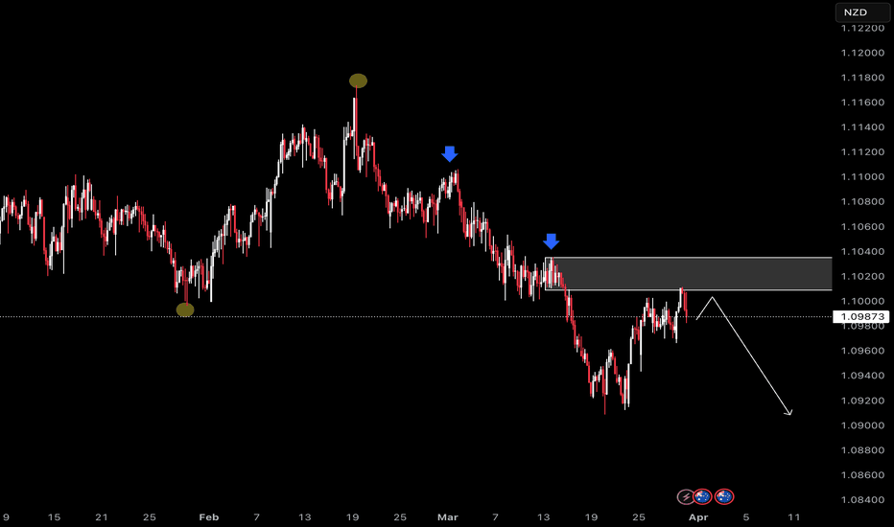Click the 15 date label on the time axis
Viewport: 894px width, 527px height.
point(54,517)
